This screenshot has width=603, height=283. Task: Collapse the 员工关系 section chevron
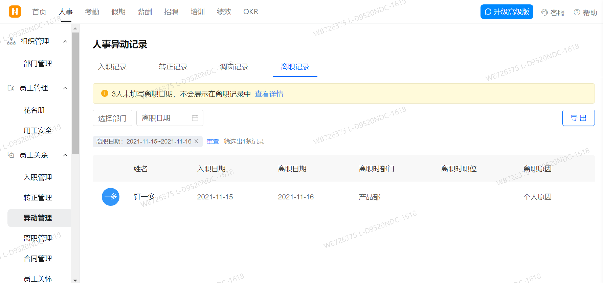coord(65,155)
